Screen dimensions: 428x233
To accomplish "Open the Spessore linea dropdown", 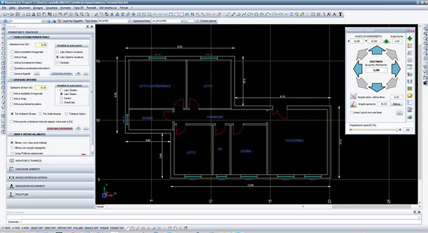I will click(x=167, y=21).
